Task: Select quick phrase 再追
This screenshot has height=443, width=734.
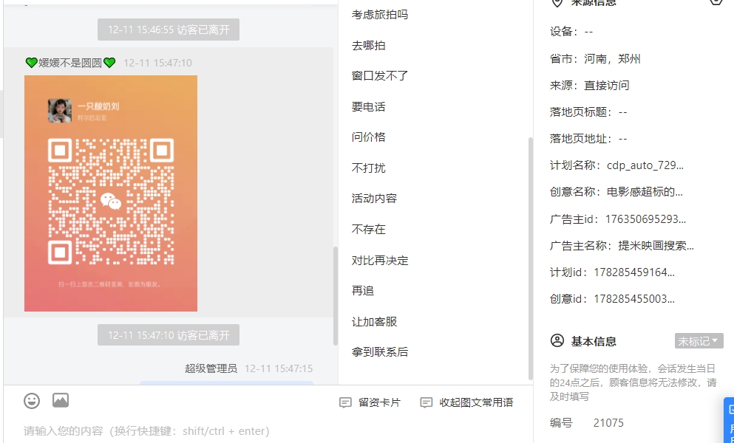Action: [x=363, y=290]
